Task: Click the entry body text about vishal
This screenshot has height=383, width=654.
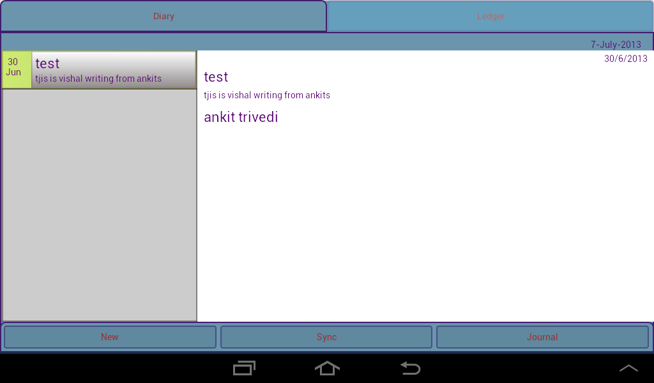Action: [x=266, y=95]
